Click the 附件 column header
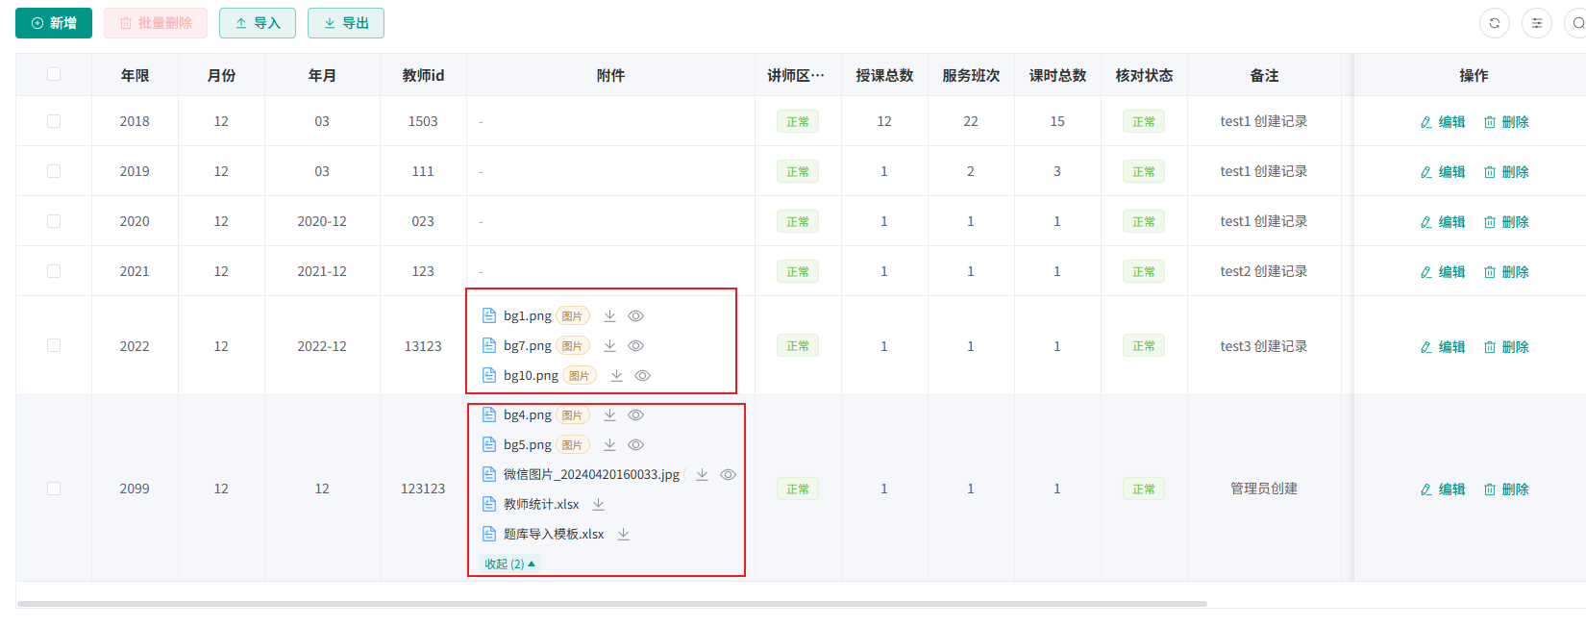This screenshot has width=1586, height=627. click(x=610, y=75)
